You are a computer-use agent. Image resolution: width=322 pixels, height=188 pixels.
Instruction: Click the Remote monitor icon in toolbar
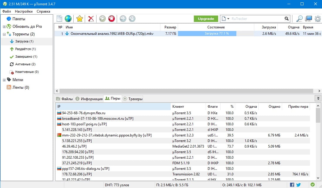[x=308, y=19]
